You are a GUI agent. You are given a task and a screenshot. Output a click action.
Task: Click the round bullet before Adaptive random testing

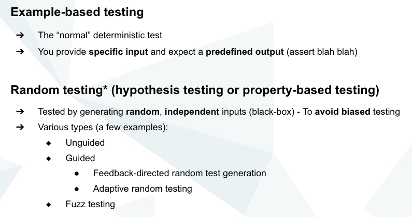(77, 189)
